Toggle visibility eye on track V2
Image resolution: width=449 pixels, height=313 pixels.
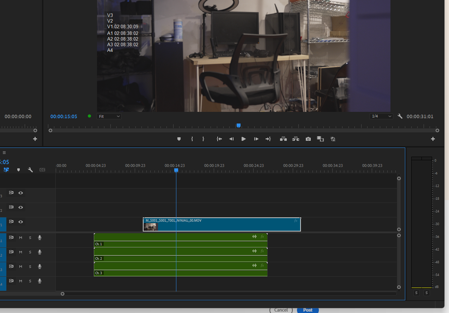click(21, 207)
